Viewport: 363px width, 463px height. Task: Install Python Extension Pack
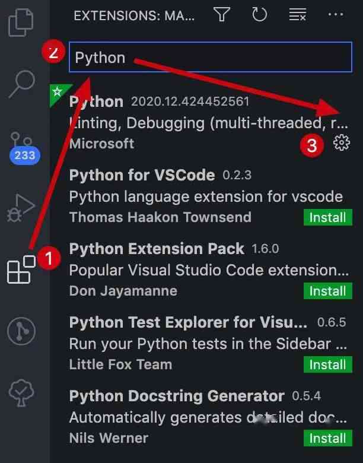tap(328, 291)
